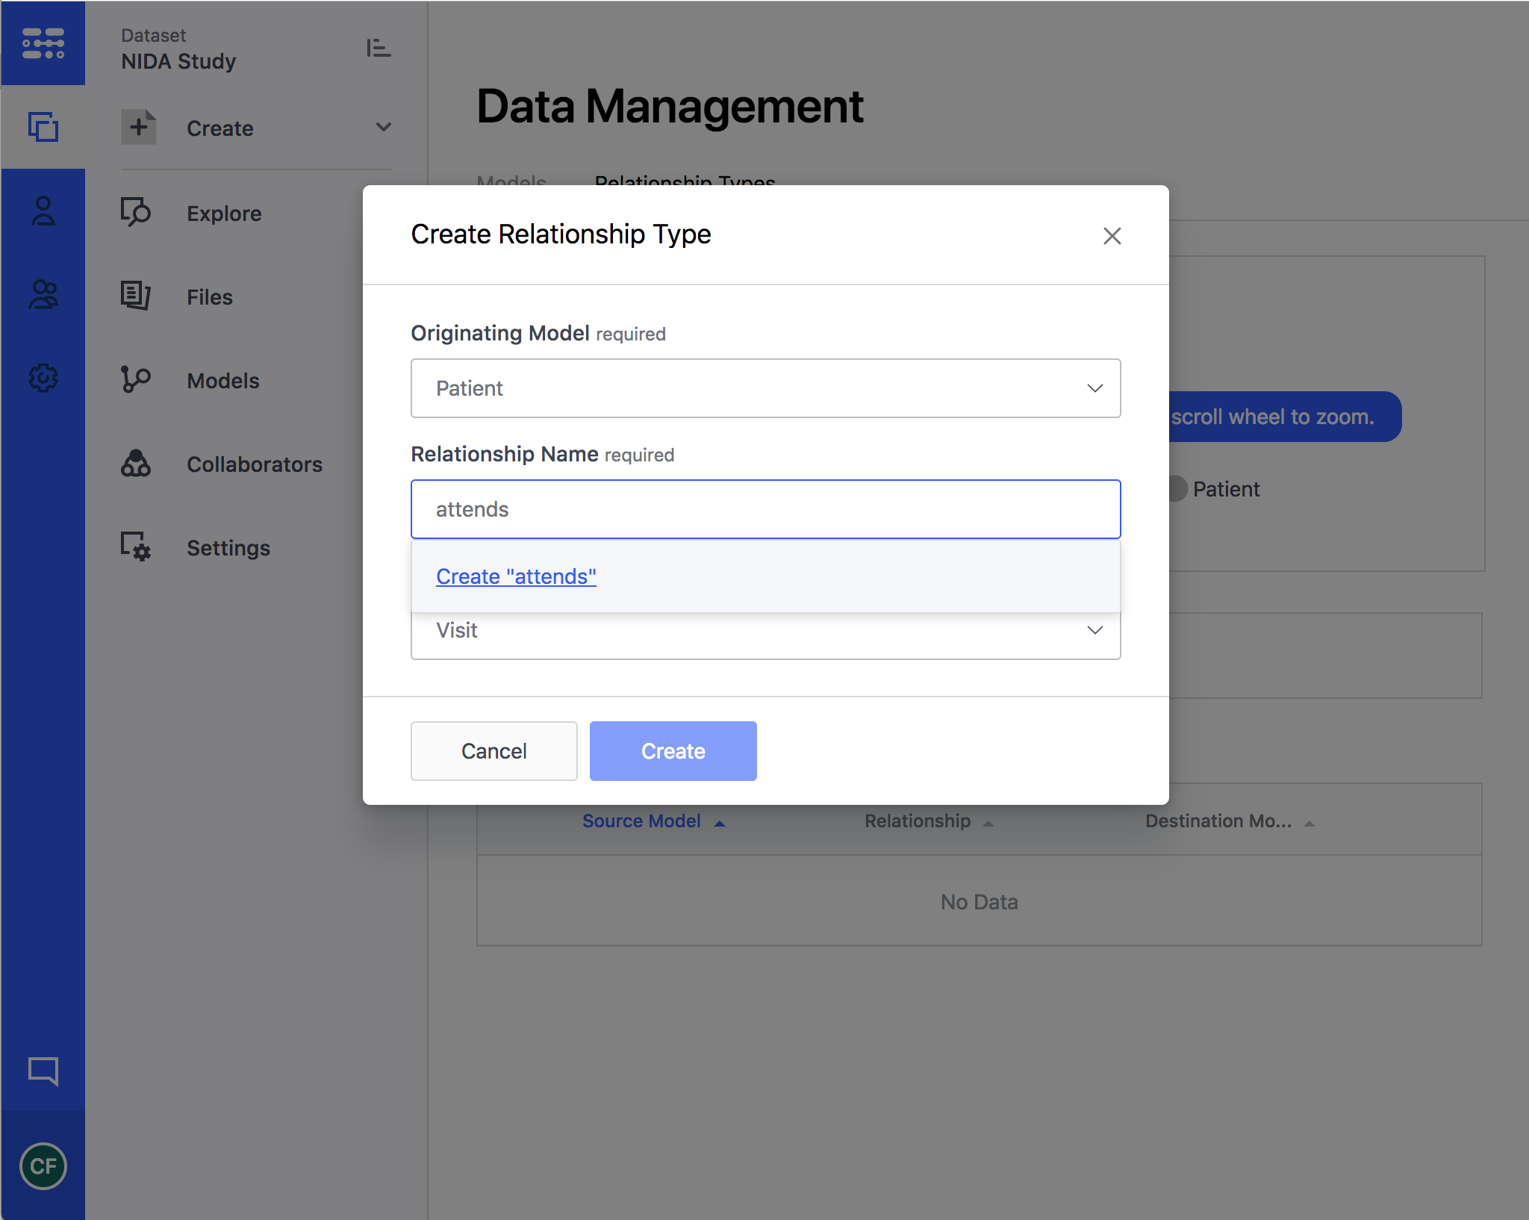Click the Relationship Name input field

click(x=765, y=509)
